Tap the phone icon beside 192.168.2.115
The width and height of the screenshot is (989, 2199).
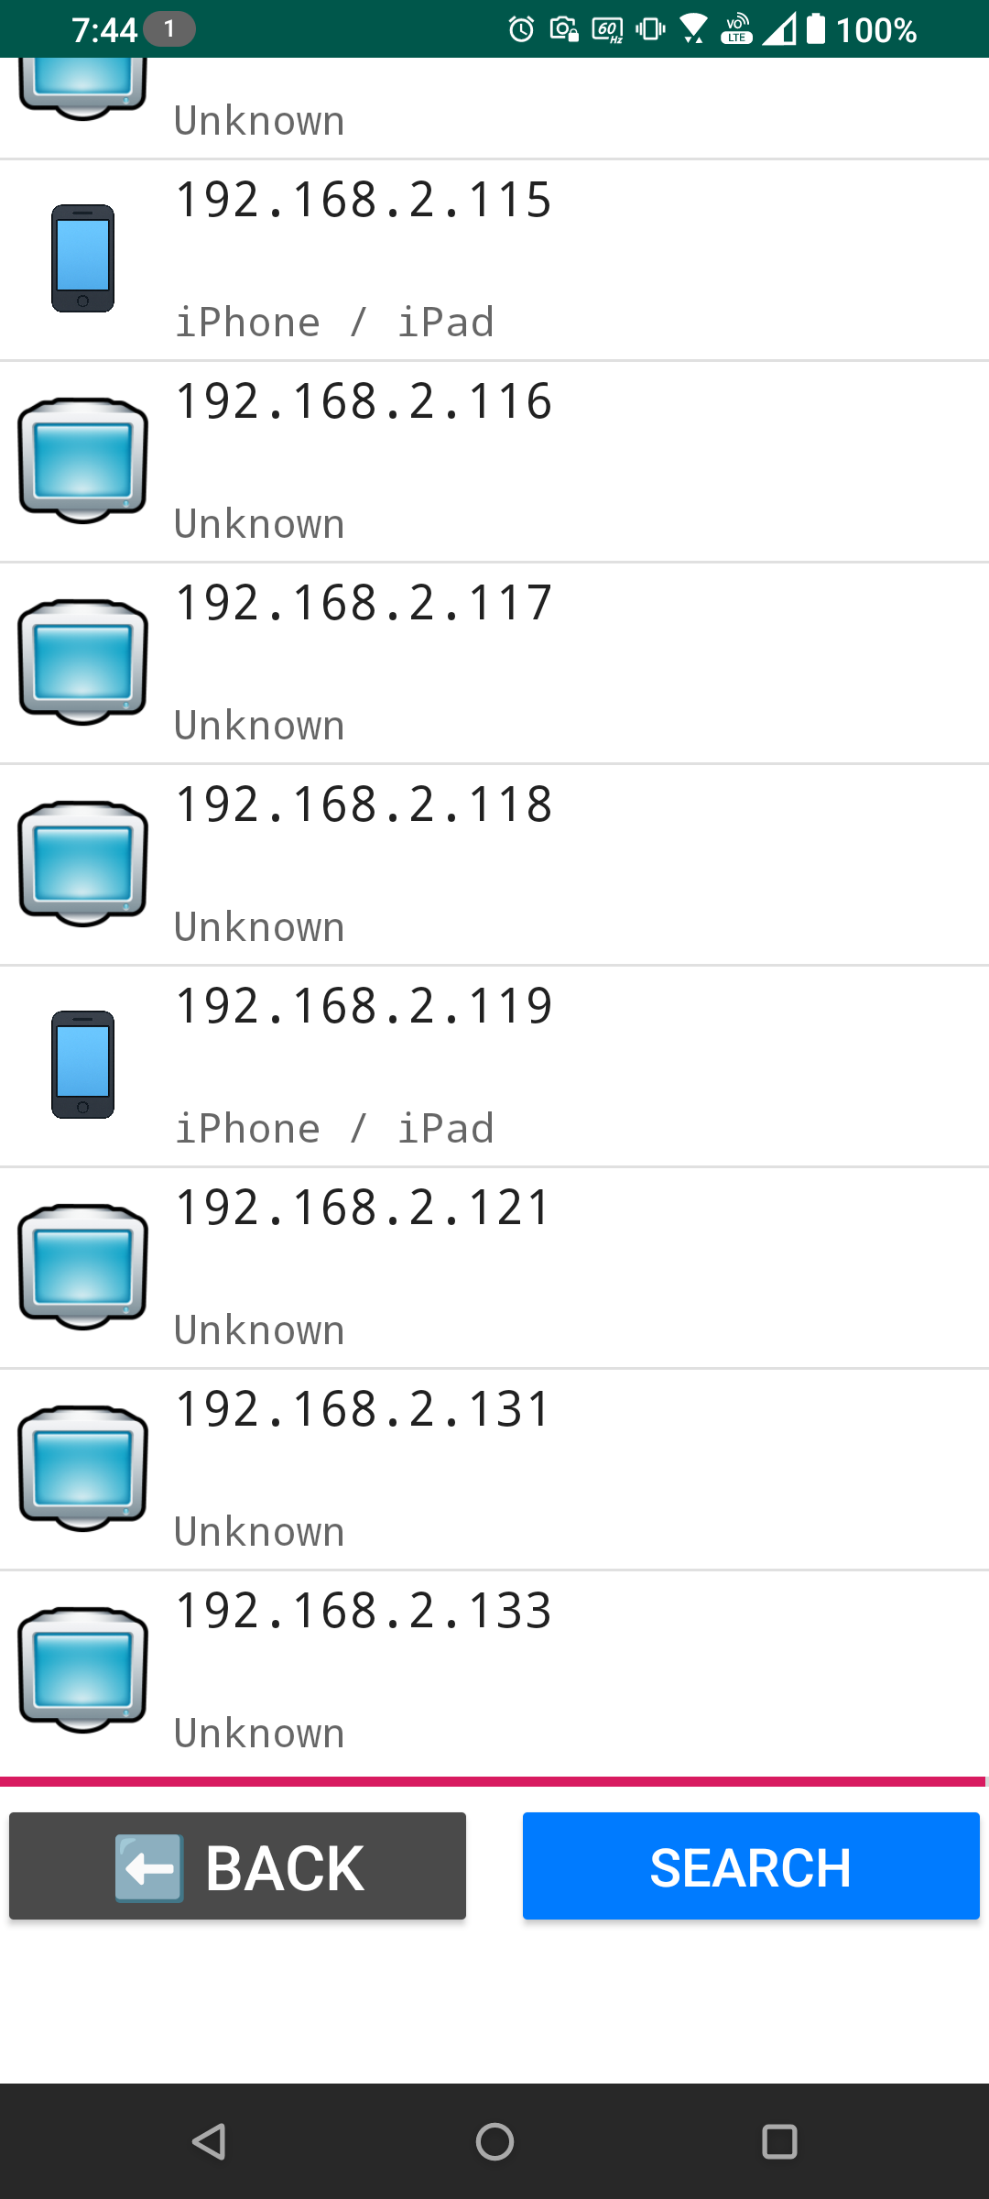pyautogui.click(x=82, y=258)
